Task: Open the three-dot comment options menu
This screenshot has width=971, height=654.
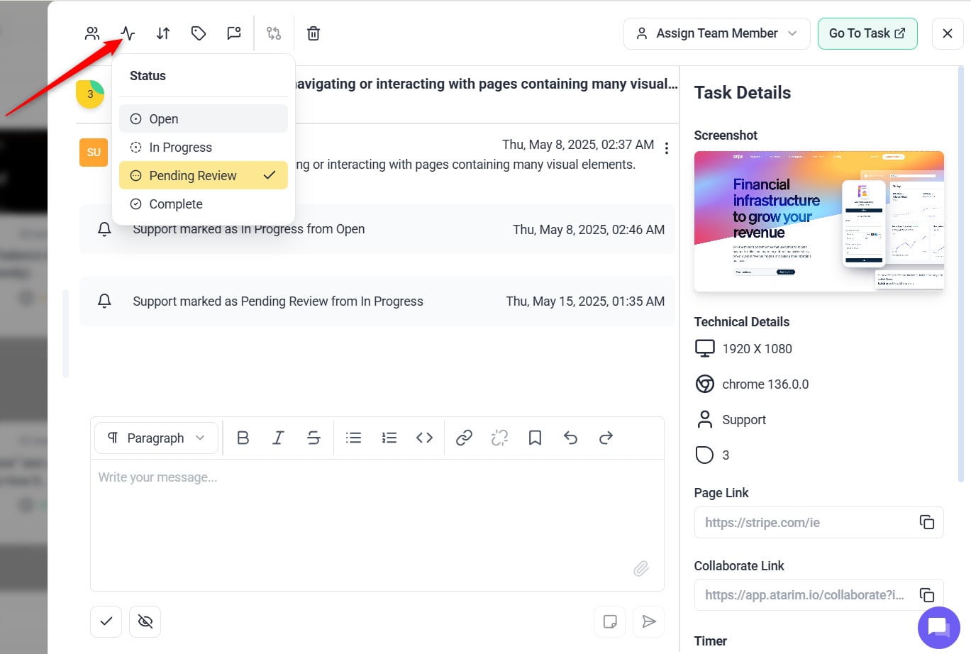Action: click(x=666, y=148)
